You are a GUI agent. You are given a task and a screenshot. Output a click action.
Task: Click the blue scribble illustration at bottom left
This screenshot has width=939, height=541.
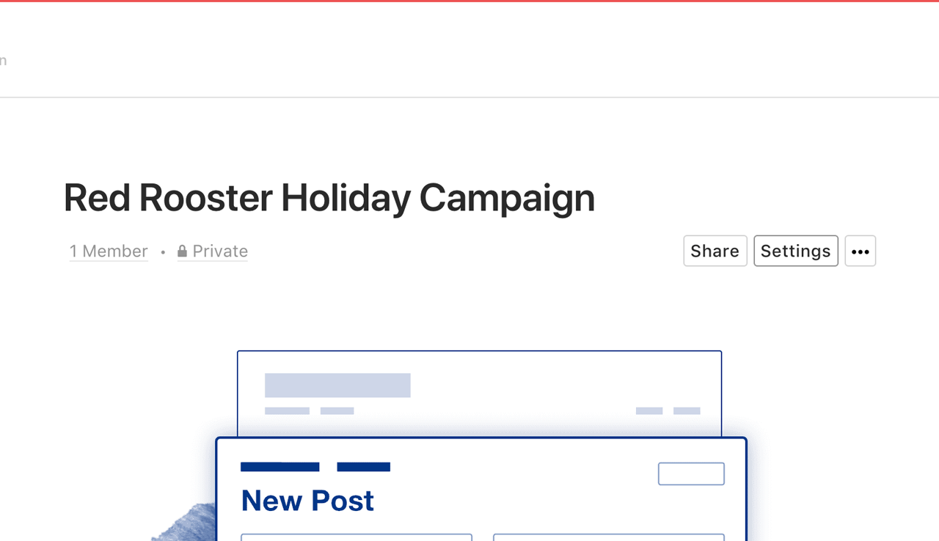click(x=183, y=523)
